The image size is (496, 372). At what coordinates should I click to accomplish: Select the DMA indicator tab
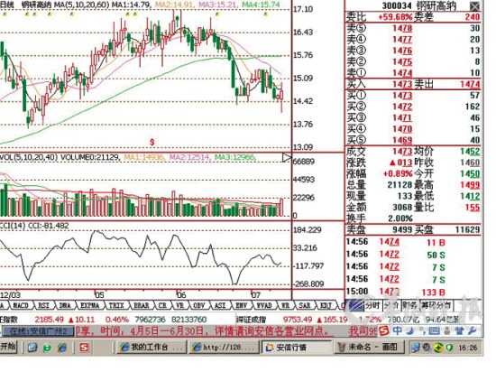pos(65,305)
